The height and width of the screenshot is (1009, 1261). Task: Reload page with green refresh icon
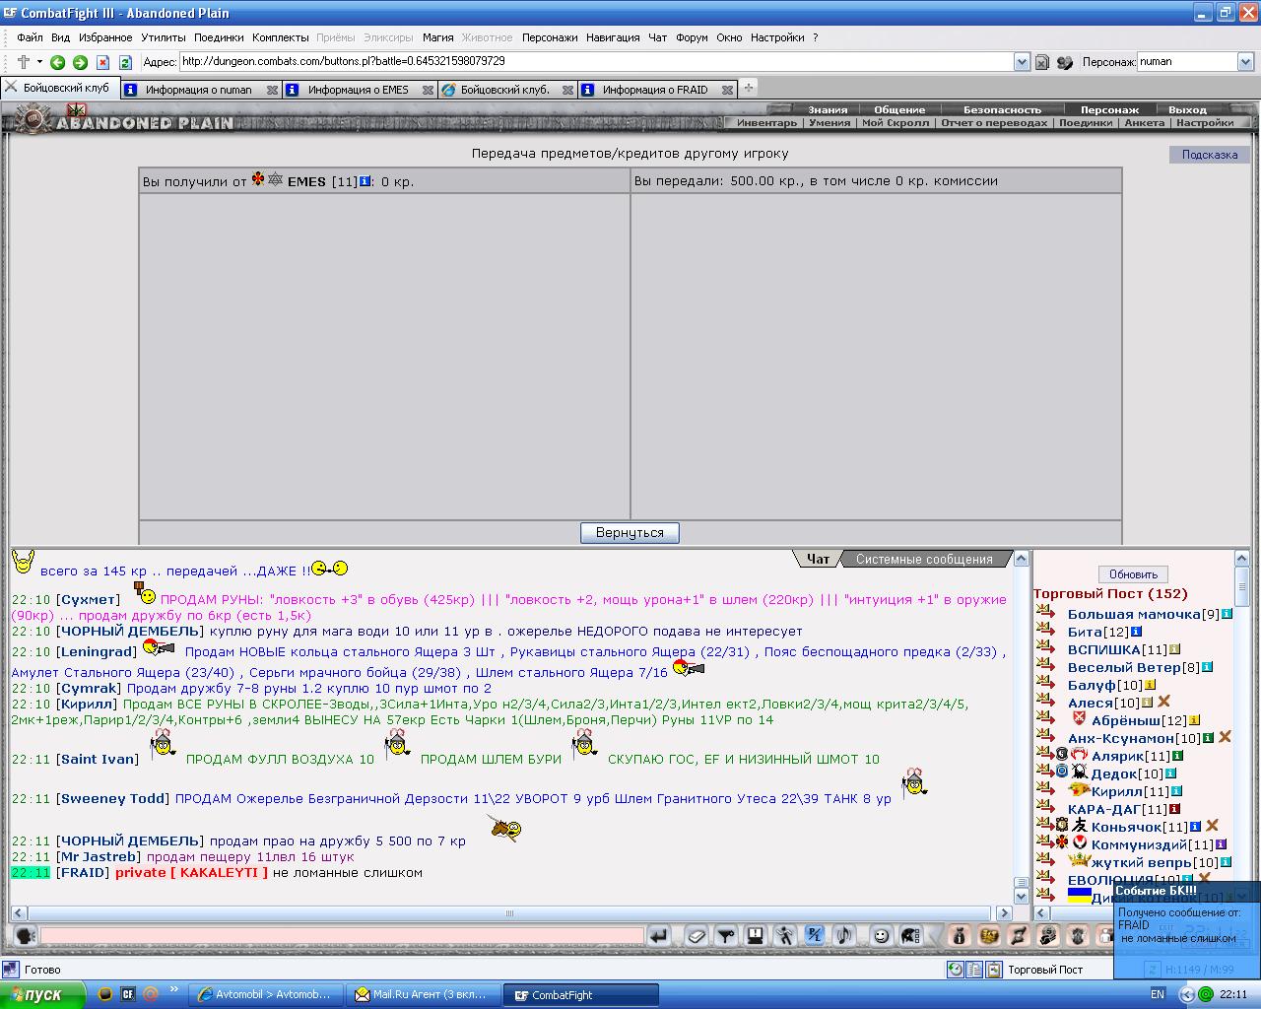coord(125,62)
